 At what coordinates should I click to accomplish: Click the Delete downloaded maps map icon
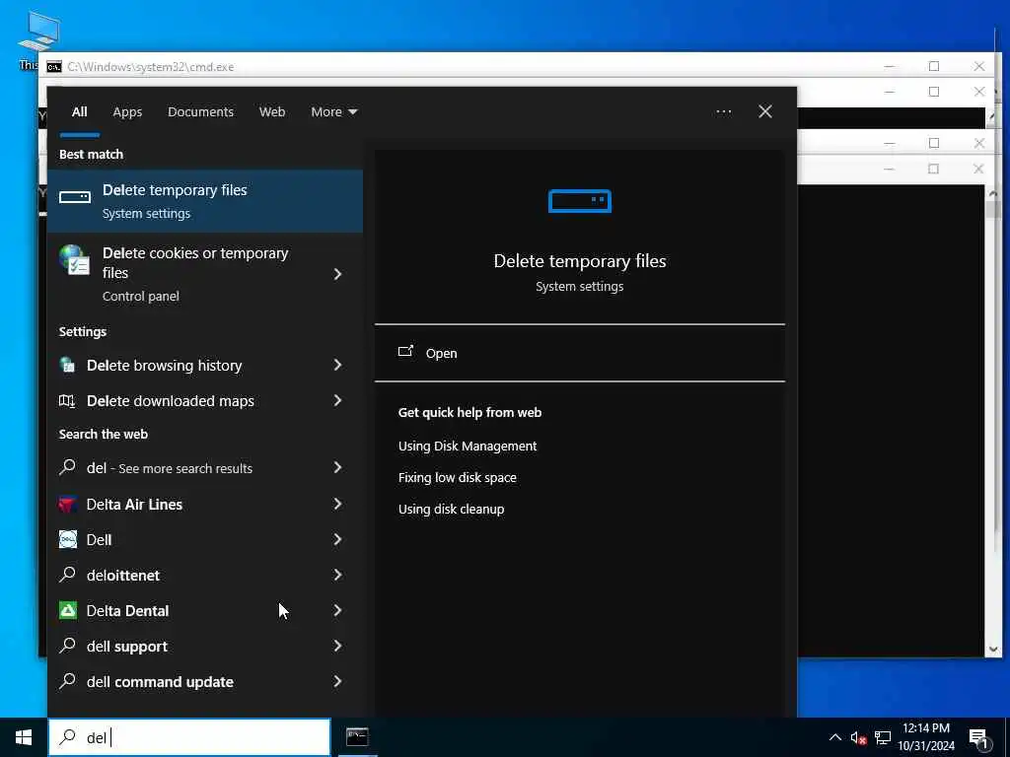click(x=67, y=400)
